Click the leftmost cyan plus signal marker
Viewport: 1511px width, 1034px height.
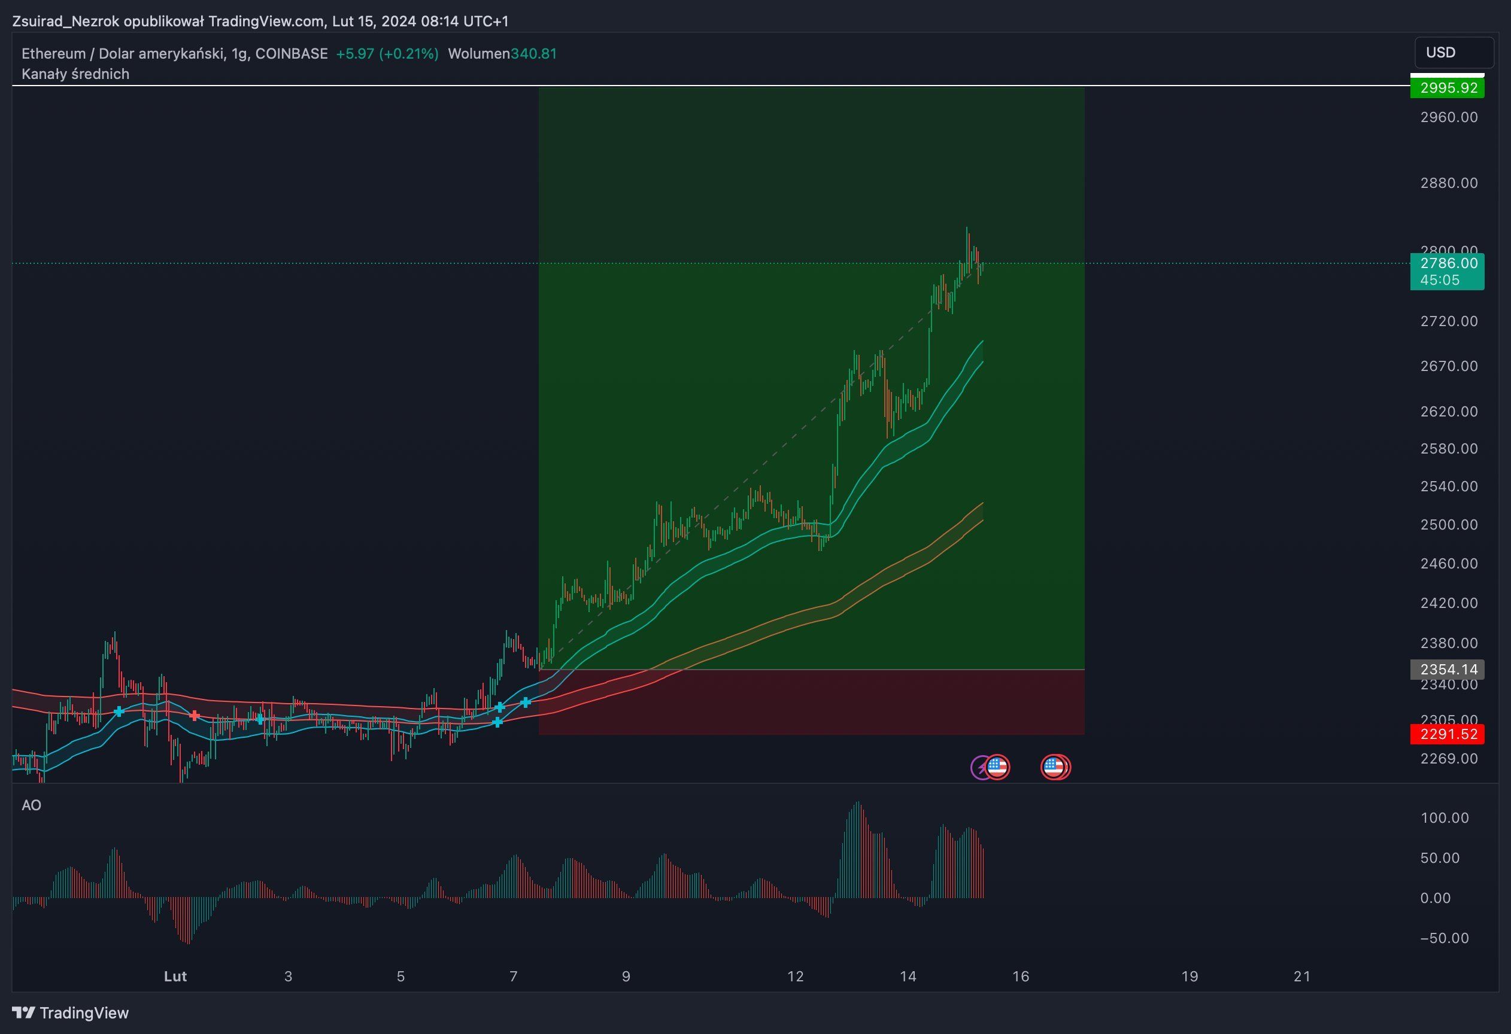(119, 711)
